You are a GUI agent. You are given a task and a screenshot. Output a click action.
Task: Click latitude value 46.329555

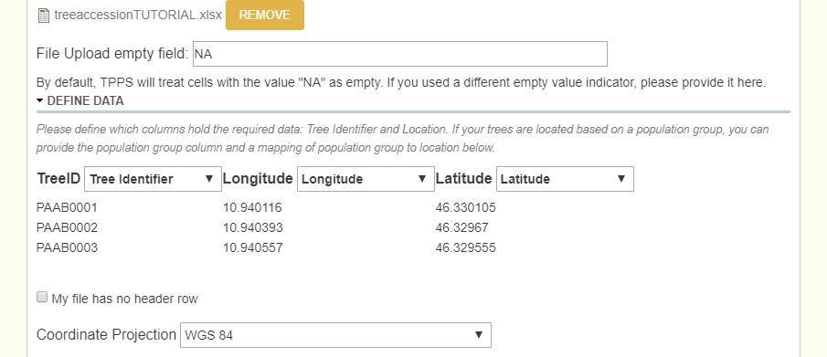[x=466, y=247]
